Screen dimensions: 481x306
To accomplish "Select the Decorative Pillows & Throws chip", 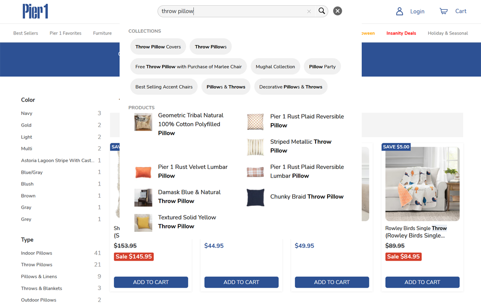I will tap(291, 87).
